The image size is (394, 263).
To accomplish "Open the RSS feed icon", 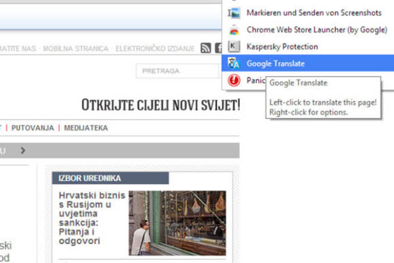I will tap(206, 48).
